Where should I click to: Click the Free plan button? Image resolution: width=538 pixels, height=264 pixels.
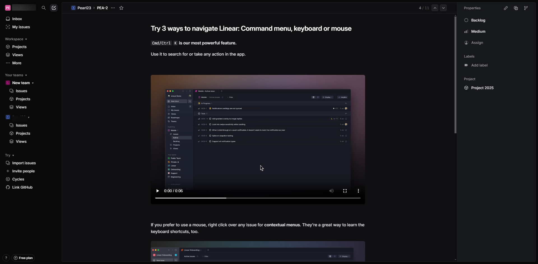23,258
